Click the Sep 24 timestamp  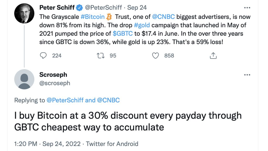[137, 8]
